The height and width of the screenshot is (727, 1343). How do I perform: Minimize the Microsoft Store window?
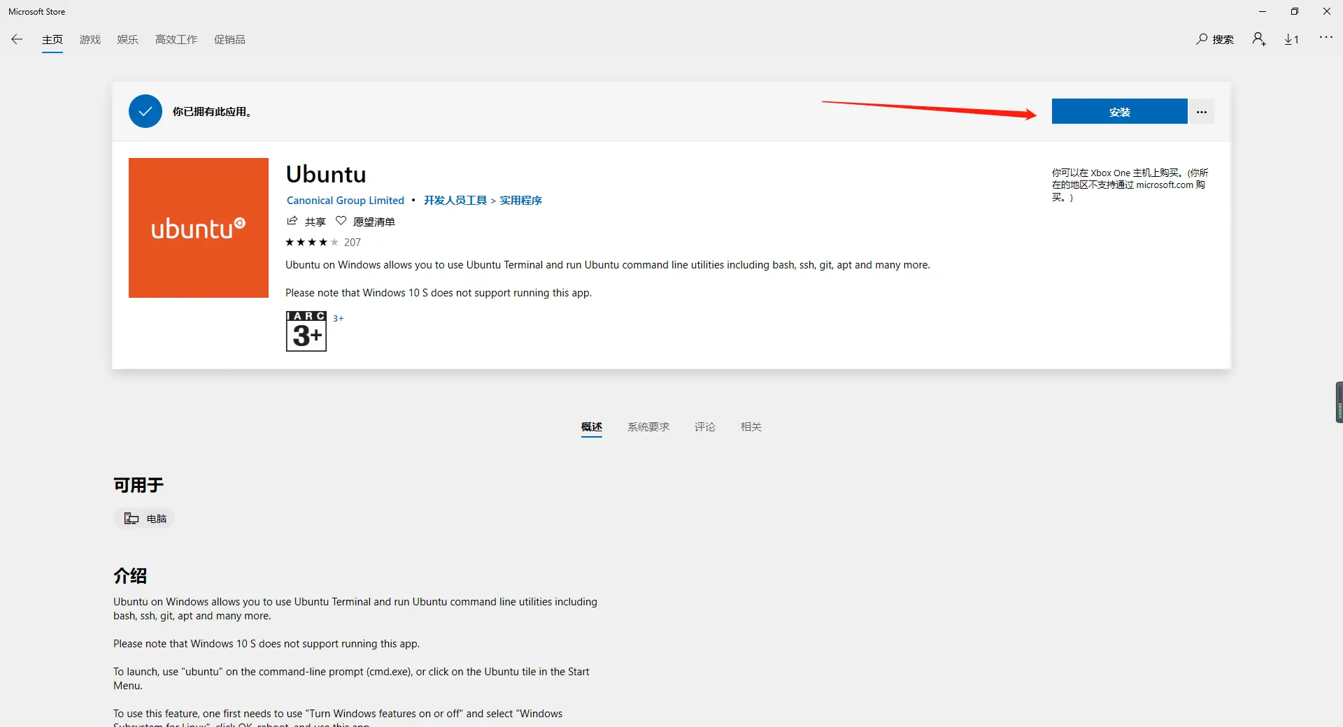1263,11
